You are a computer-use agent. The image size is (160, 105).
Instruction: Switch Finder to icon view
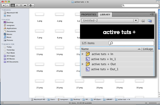tap(13, 5)
